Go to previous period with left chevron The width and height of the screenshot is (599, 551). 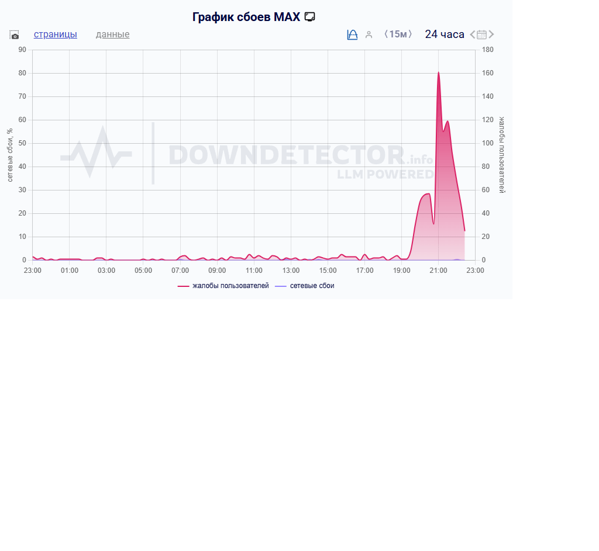click(473, 34)
